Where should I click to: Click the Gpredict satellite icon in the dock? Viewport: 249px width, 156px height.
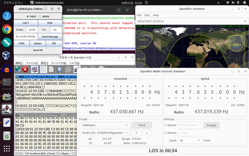click(x=7, y=42)
